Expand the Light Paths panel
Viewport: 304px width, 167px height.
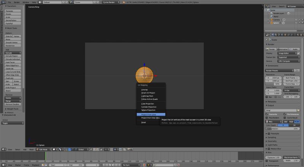pos(272,145)
